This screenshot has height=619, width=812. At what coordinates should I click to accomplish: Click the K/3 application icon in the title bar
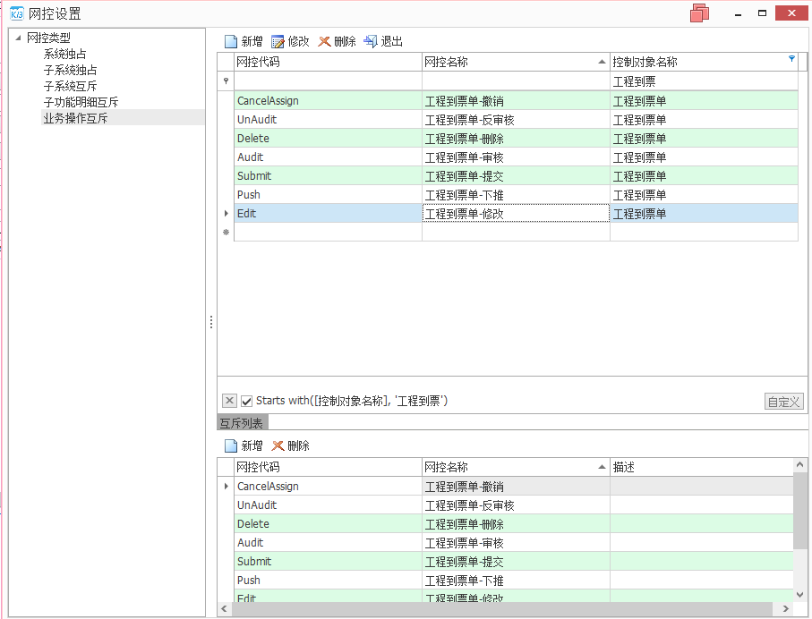17,13
